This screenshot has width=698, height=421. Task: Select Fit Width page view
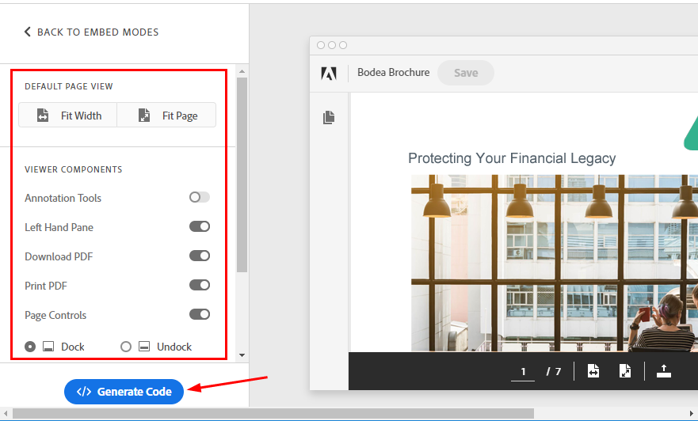coord(67,115)
